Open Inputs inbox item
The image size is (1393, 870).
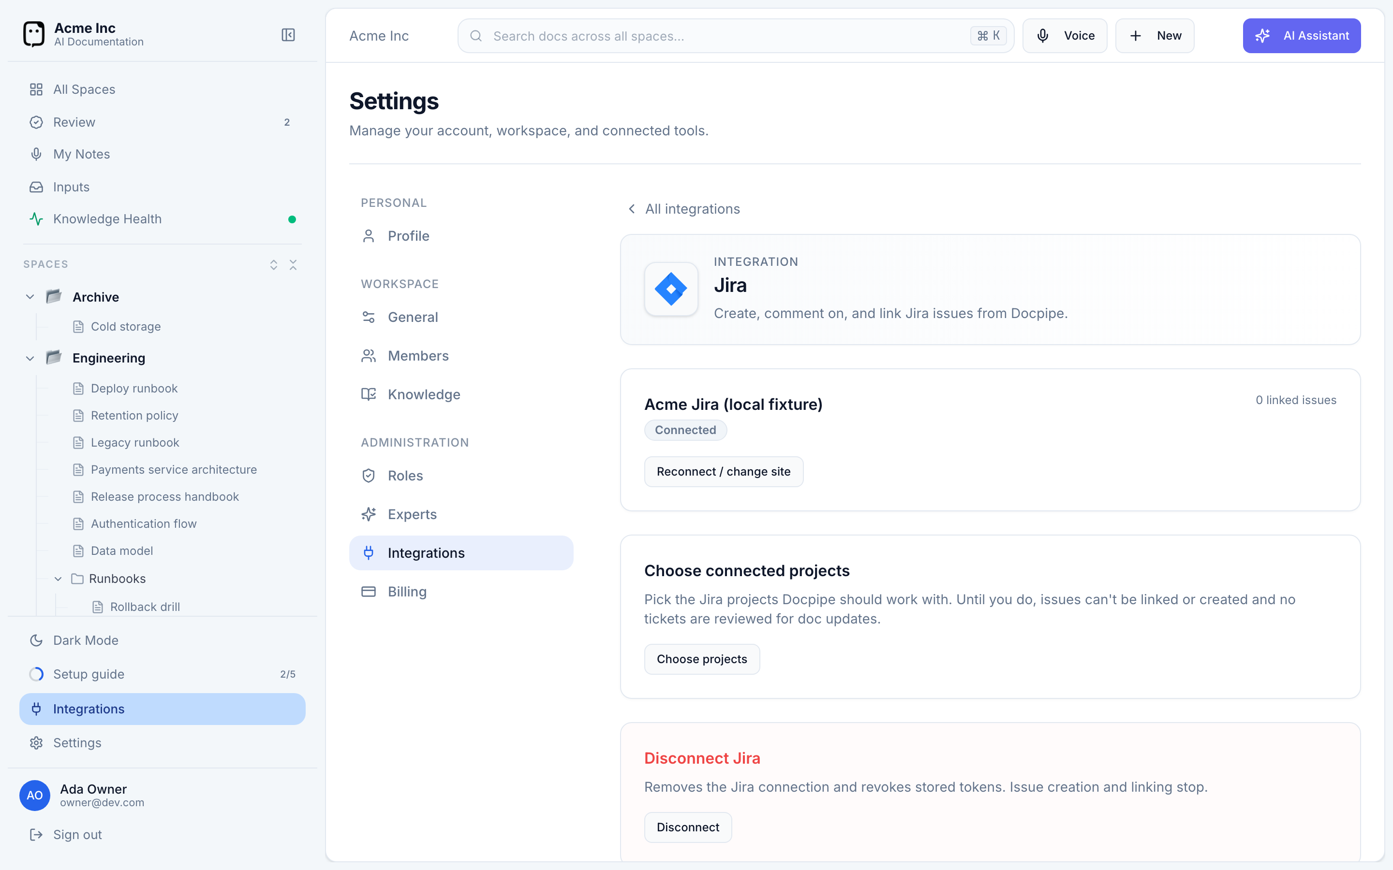click(163, 187)
